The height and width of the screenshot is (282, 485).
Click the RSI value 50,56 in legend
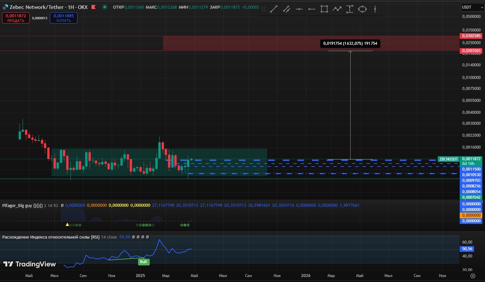tap(125, 237)
